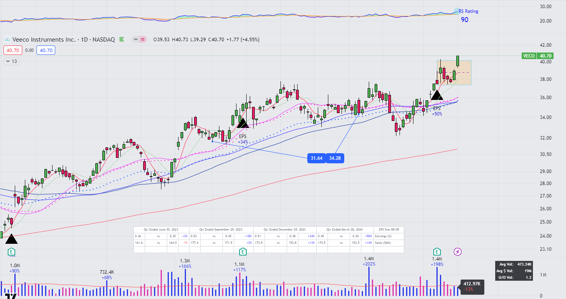Image resolution: width=566 pixels, height=299 pixels.
Task: Click the black triangle marker labeled EPS +50%
Action: point(436,94)
